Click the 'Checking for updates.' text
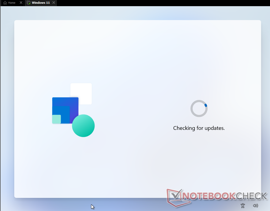Viewport: 270px width, 211px height. pos(199,128)
